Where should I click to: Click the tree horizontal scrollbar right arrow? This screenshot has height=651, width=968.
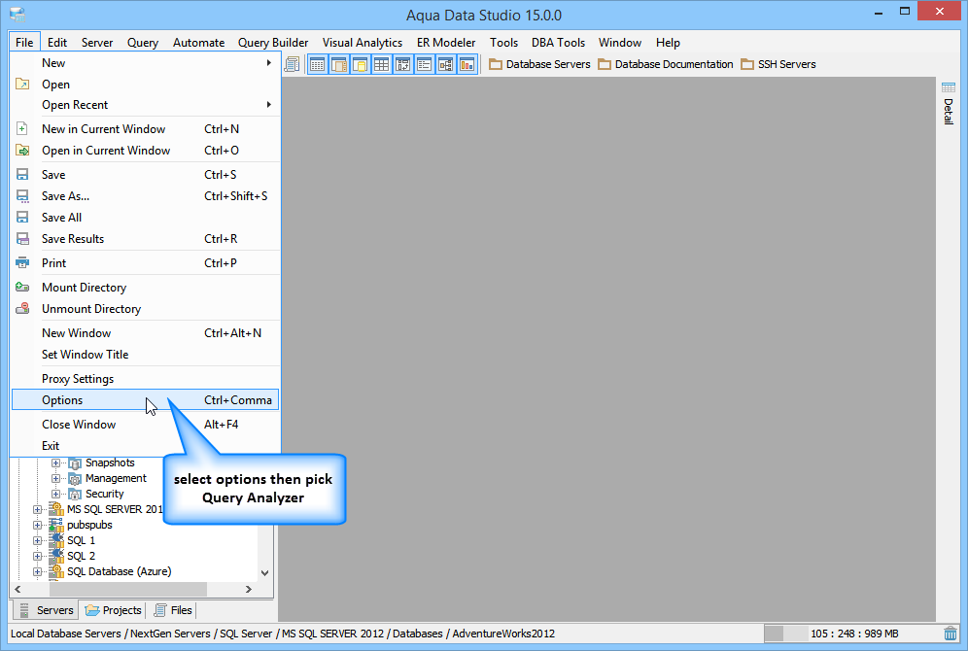point(249,589)
